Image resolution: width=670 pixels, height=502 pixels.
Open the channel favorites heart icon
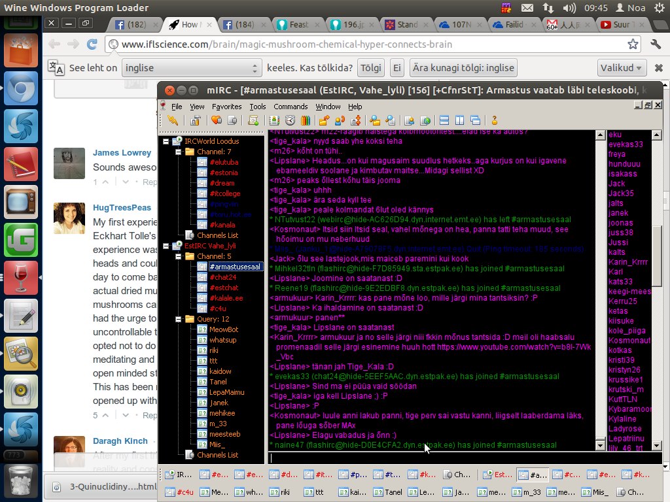pyautogui.click(x=217, y=120)
